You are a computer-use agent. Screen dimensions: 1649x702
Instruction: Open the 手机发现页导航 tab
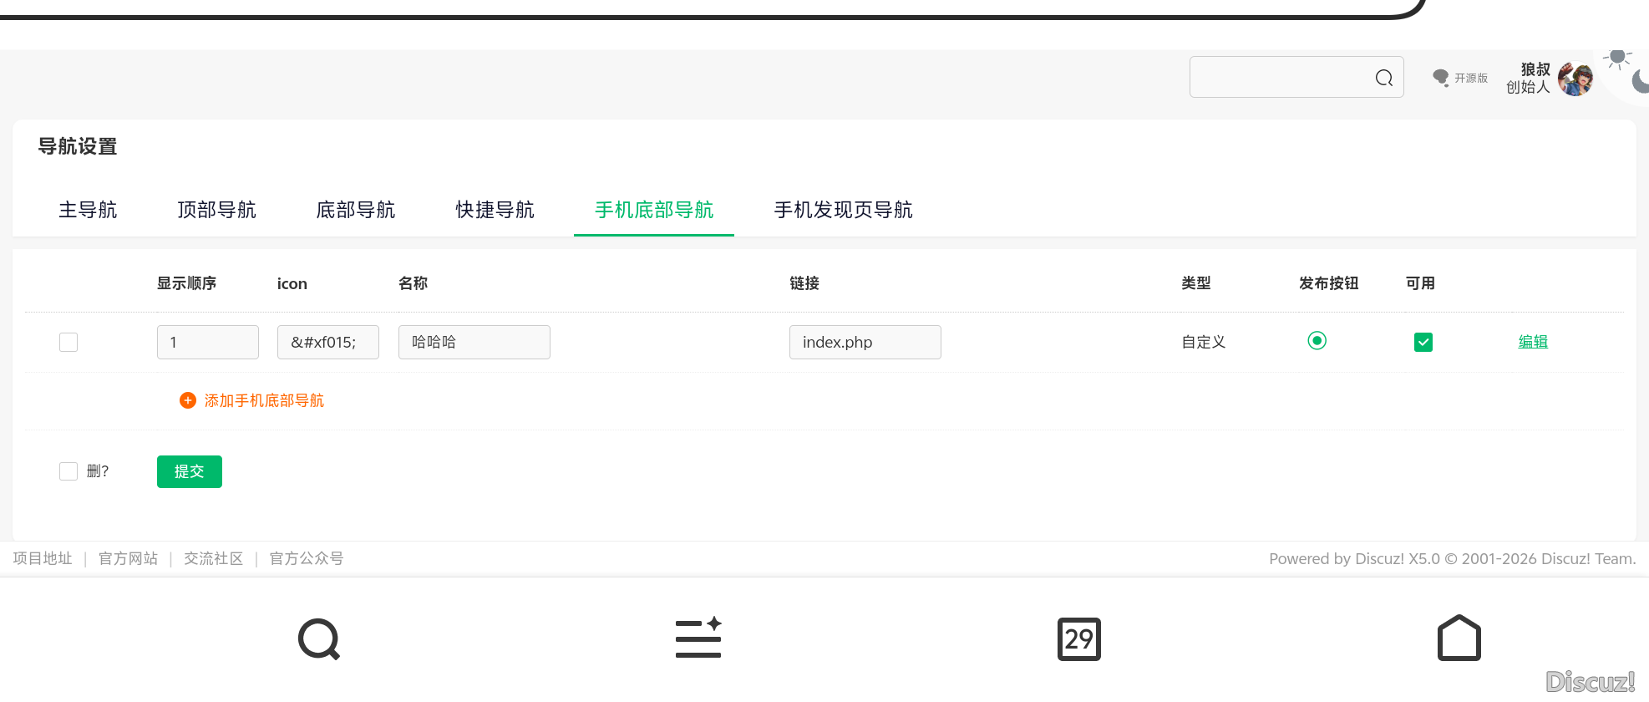[x=844, y=210]
